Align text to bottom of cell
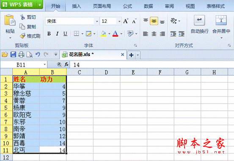The width and height of the screenshot is (234, 161). point(162,22)
